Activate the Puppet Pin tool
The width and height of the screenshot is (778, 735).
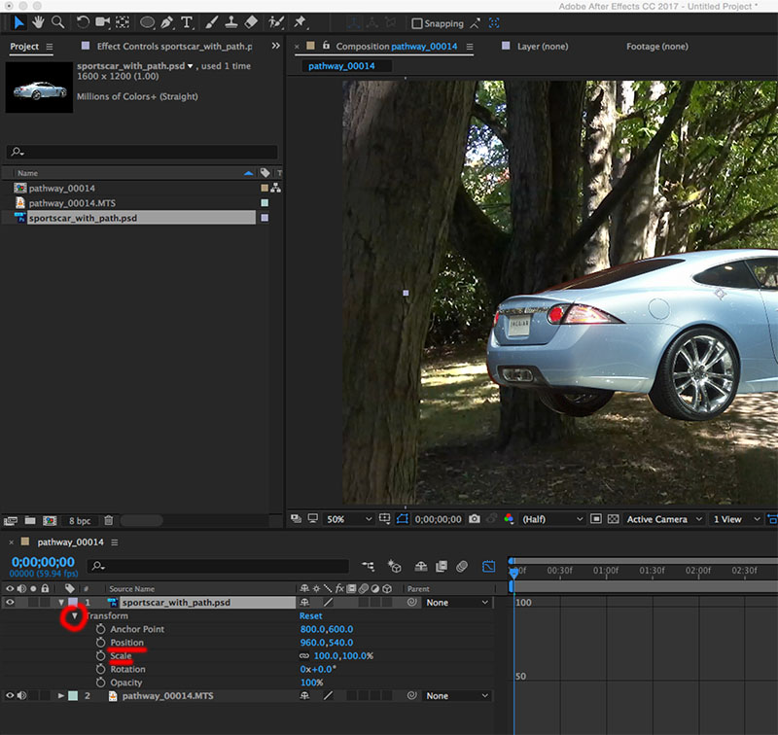point(300,22)
